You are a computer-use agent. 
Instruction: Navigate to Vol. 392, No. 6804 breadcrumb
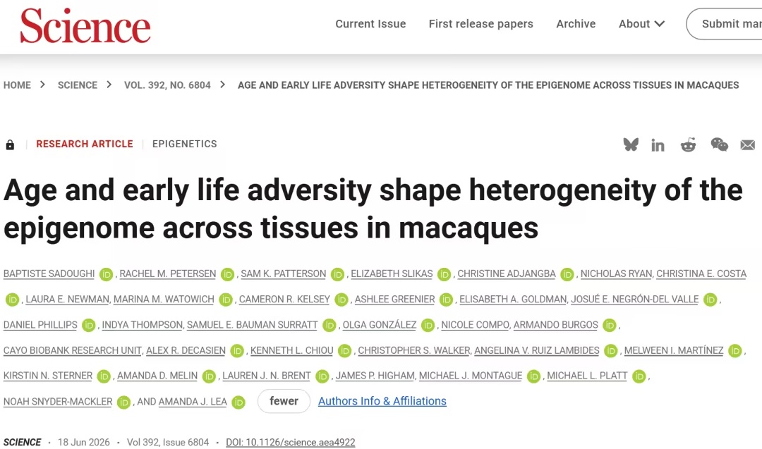point(167,85)
